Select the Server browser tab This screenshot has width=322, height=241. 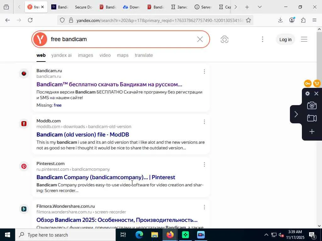pos(203,7)
